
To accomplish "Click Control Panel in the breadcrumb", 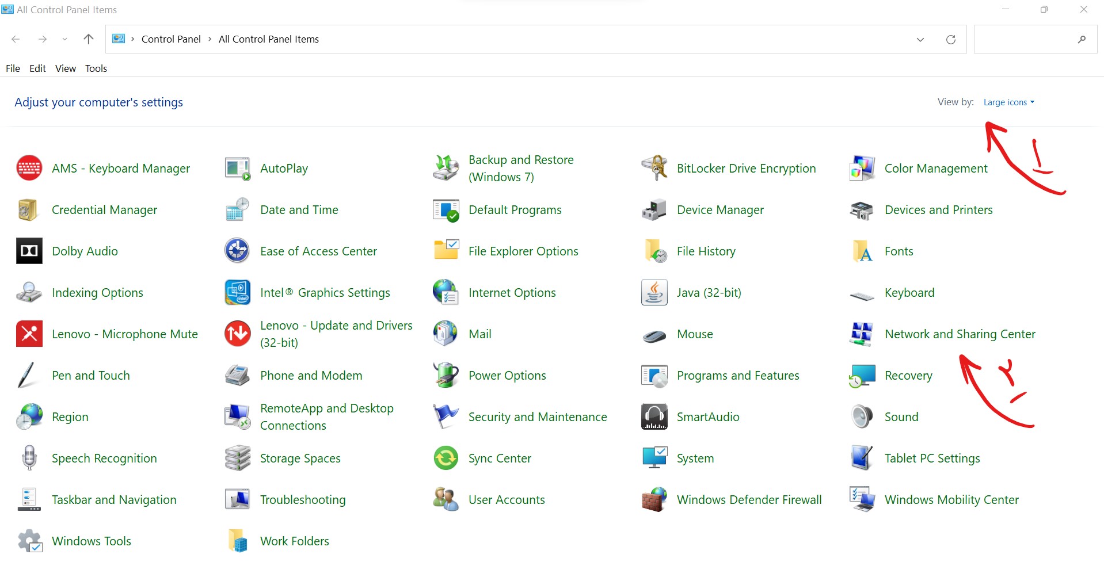I will (171, 39).
